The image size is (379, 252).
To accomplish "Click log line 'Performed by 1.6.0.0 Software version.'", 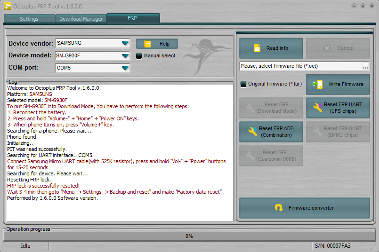I will pos(52,198).
